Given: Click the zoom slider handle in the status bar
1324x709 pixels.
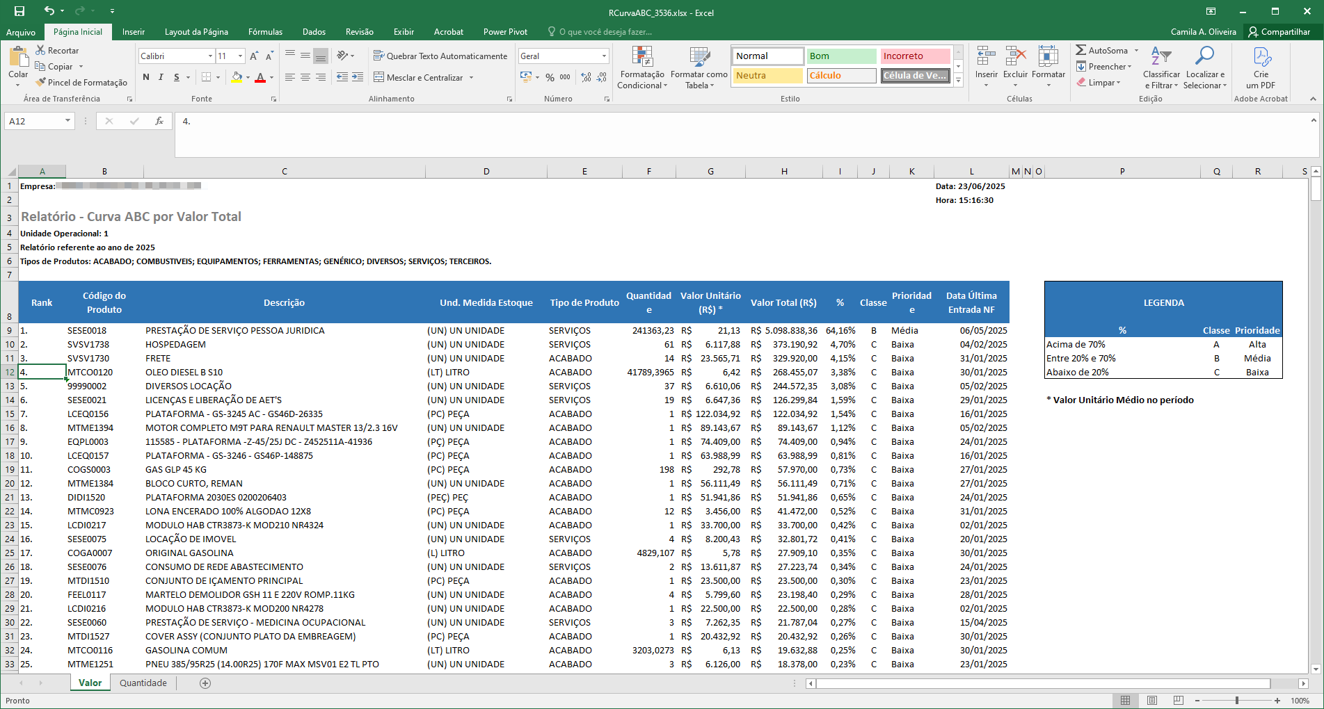Looking at the screenshot, I should click(x=1236, y=701).
